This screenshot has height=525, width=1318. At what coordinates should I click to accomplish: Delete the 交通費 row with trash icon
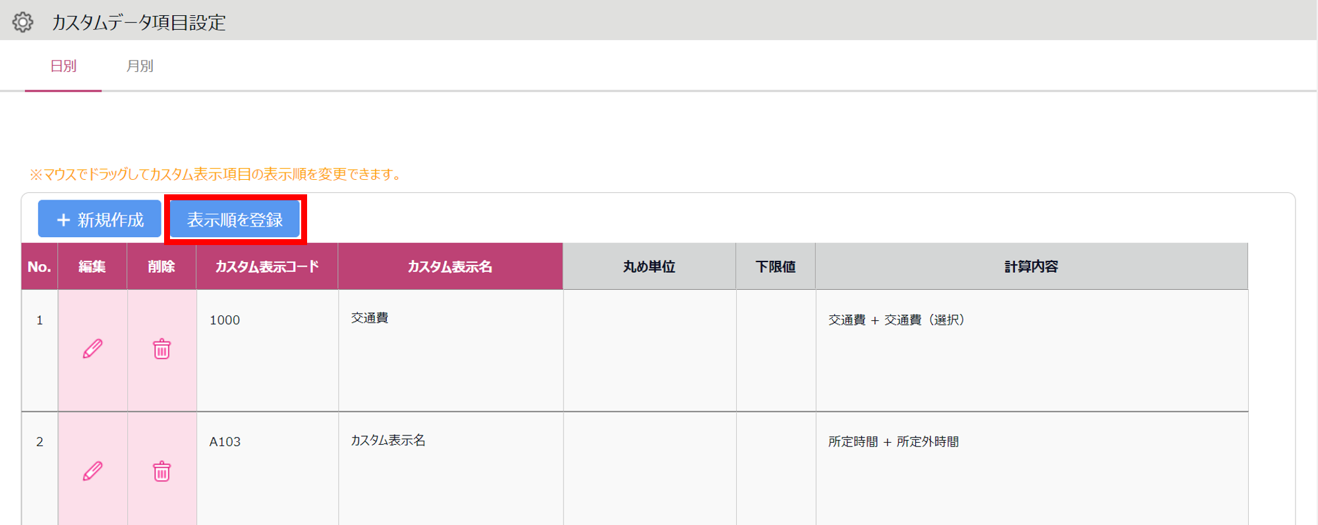click(161, 348)
